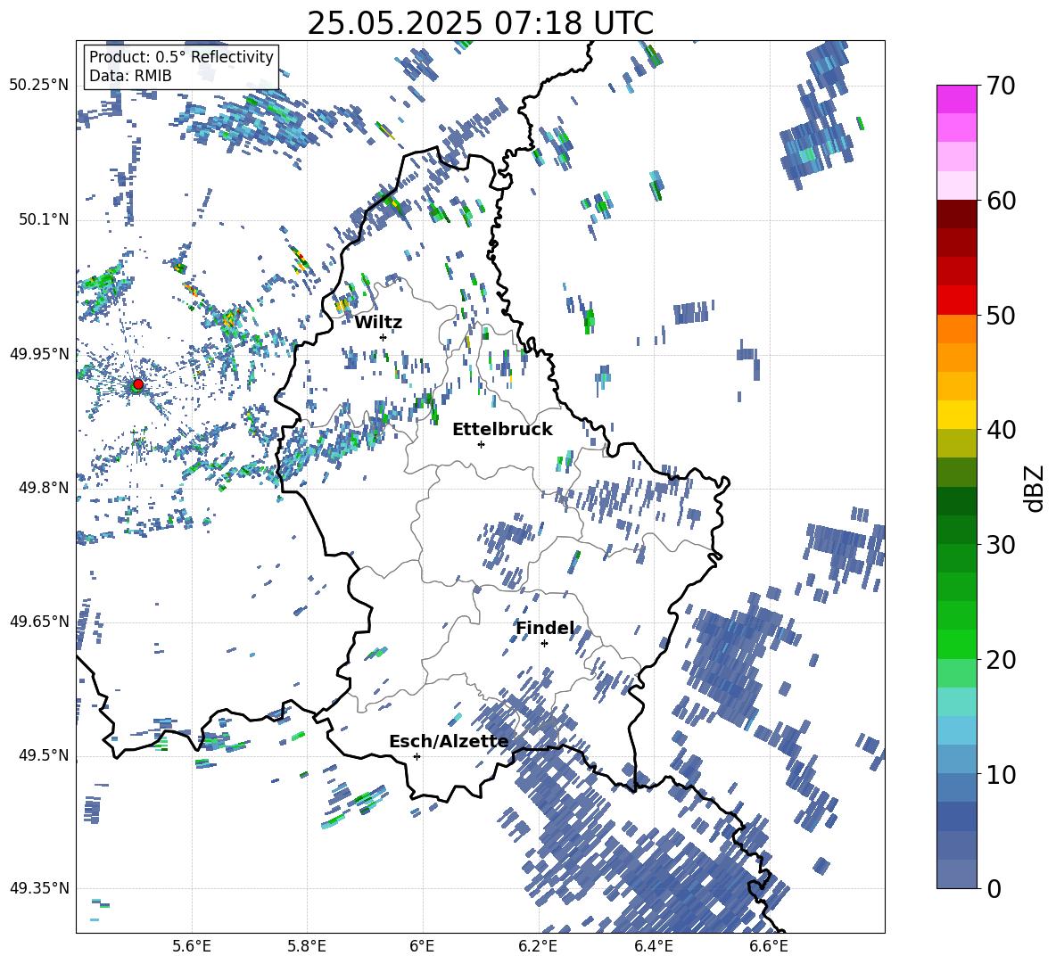Click the 49.35°N latitude label

click(39, 888)
